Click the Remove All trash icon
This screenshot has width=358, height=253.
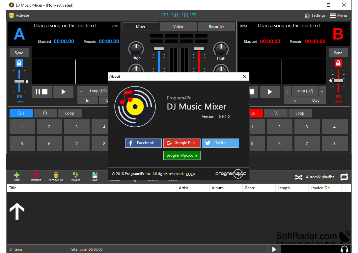pos(56,175)
